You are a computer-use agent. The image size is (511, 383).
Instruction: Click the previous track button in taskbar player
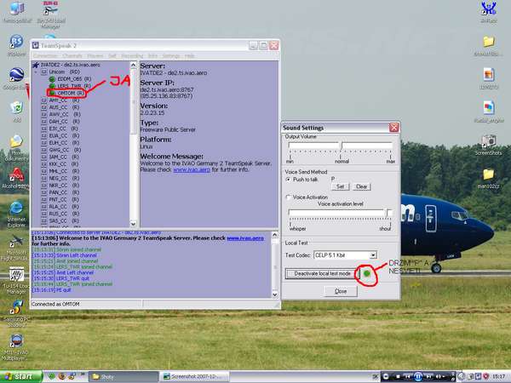(x=408, y=377)
